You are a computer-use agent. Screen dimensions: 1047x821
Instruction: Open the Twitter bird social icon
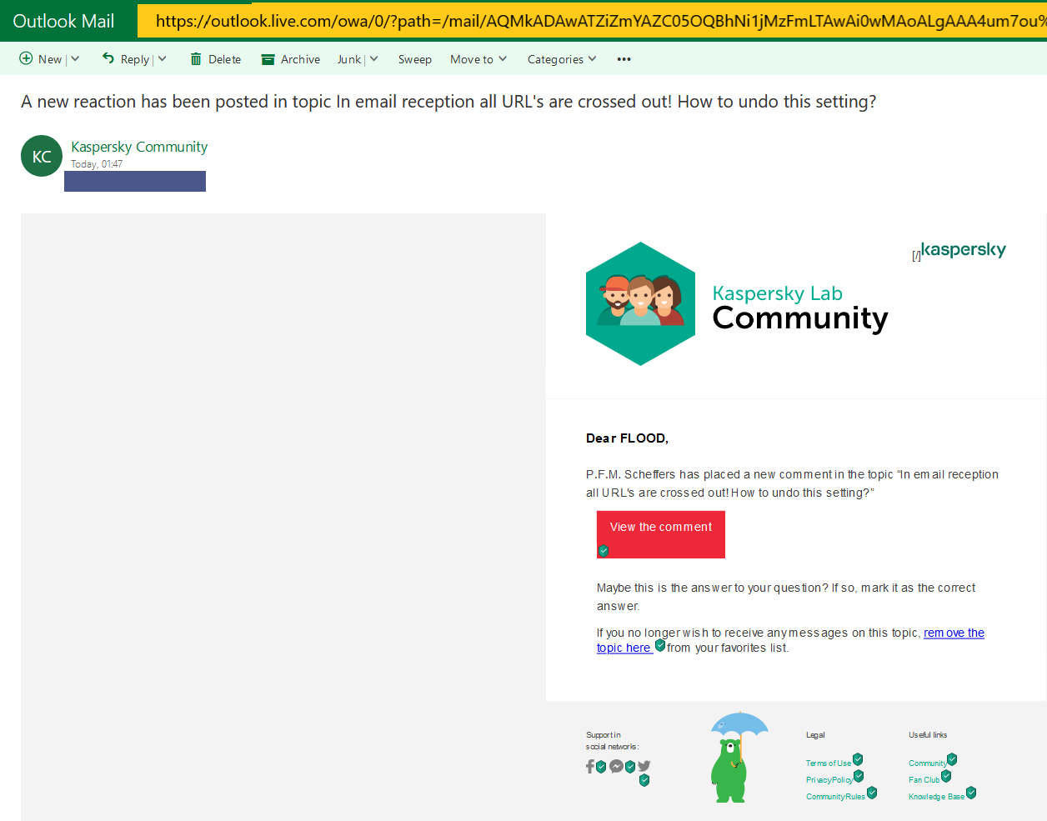tap(644, 766)
